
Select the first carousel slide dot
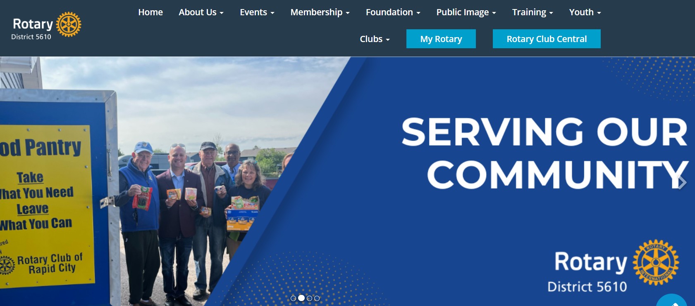tap(293, 298)
